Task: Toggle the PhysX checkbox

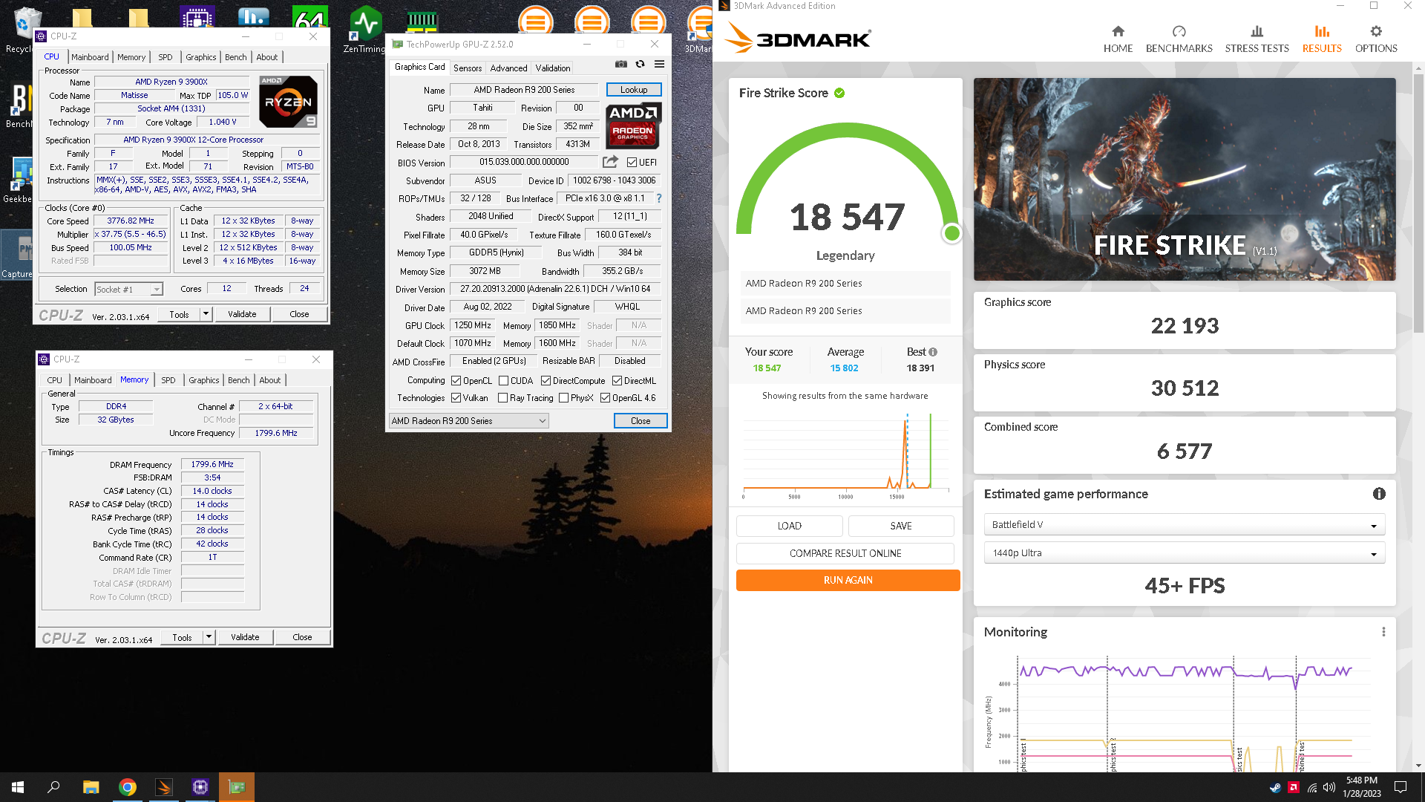Action: 563,398
